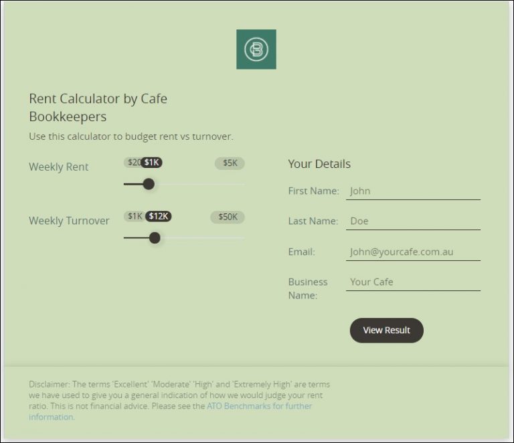Image resolution: width=514 pixels, height=443 pixels.
Task: Click the $1K minimum Weekly Turnover label
Action: point(134,217)
